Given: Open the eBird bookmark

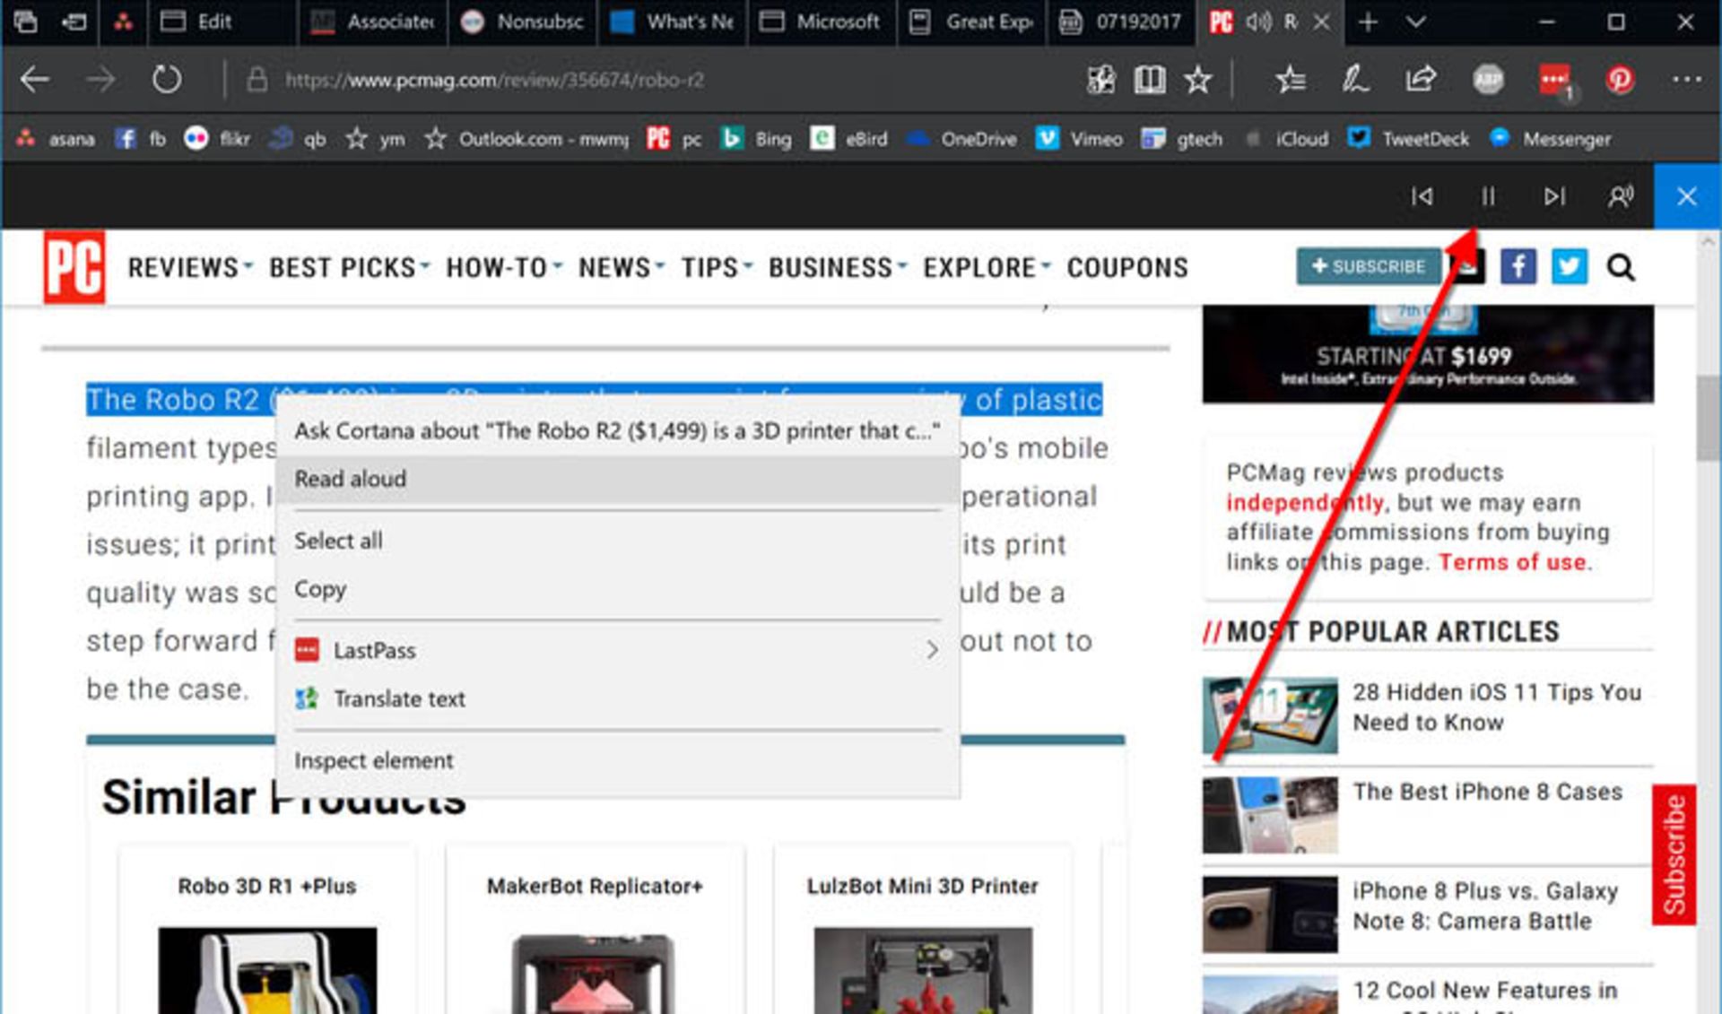Looking at the screenshot, I should point(849,139).
